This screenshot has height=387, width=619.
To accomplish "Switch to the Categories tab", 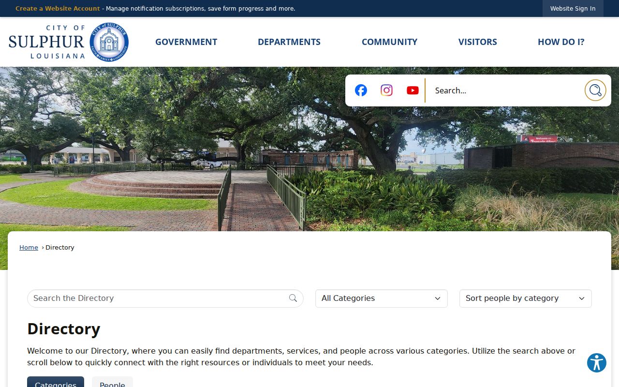I will click(56, 382).
